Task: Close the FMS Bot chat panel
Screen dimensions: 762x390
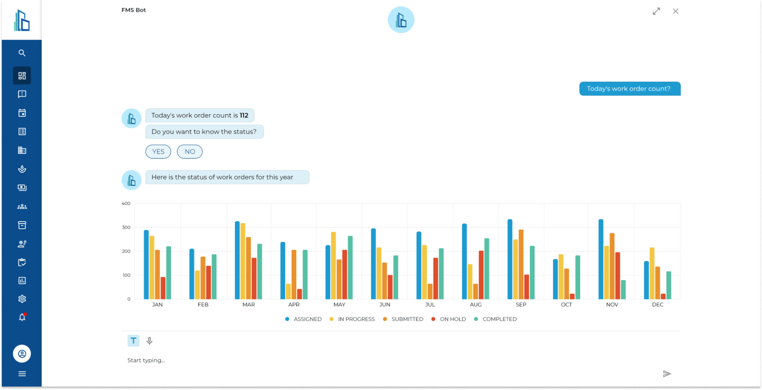Action: 675,12
